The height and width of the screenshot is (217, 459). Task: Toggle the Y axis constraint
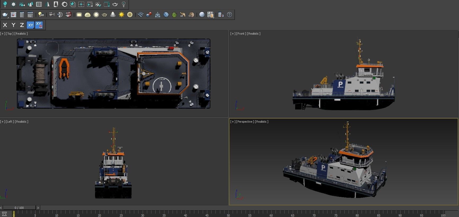(13, 25)
